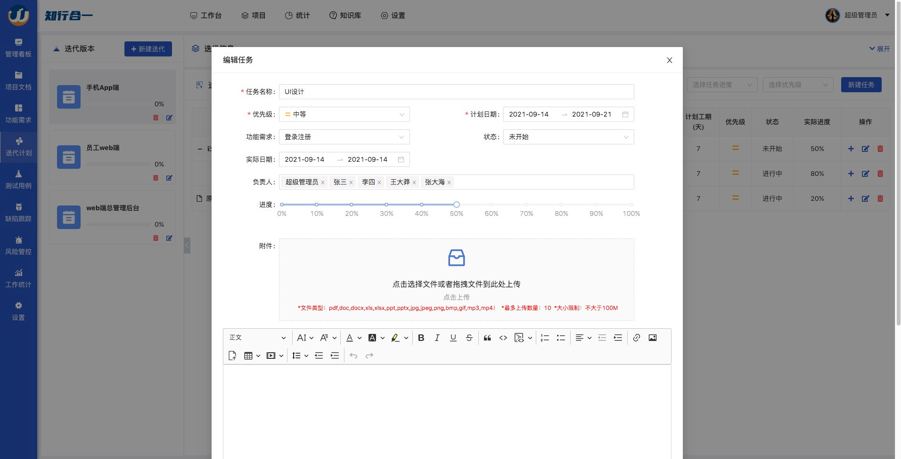The image size is (901, 459).
Task: Insert an image using the editor toolbar
Action: pyautogui.click(x=652, y=338)
